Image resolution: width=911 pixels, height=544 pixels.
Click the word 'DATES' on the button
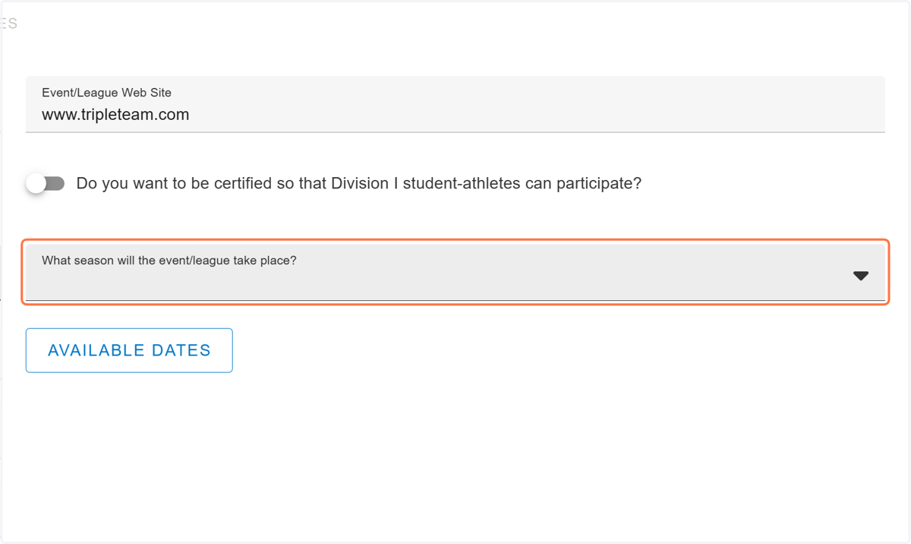point(181,350)
